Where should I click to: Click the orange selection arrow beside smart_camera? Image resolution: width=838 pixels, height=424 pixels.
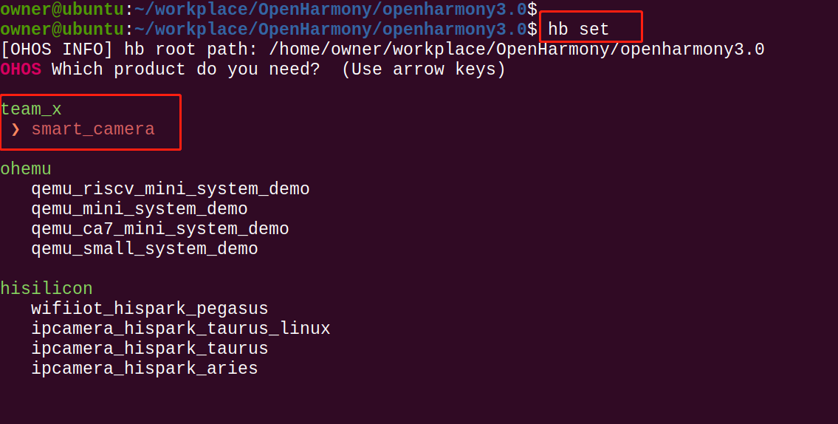[16, 130]
